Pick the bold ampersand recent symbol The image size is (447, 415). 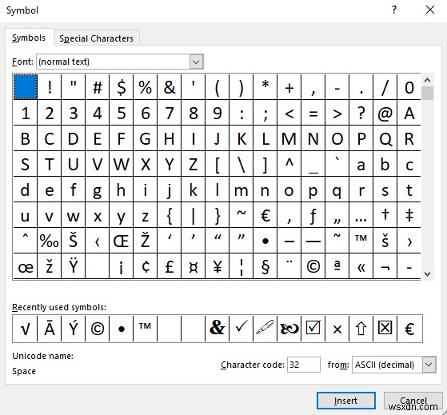click(218, 329)
